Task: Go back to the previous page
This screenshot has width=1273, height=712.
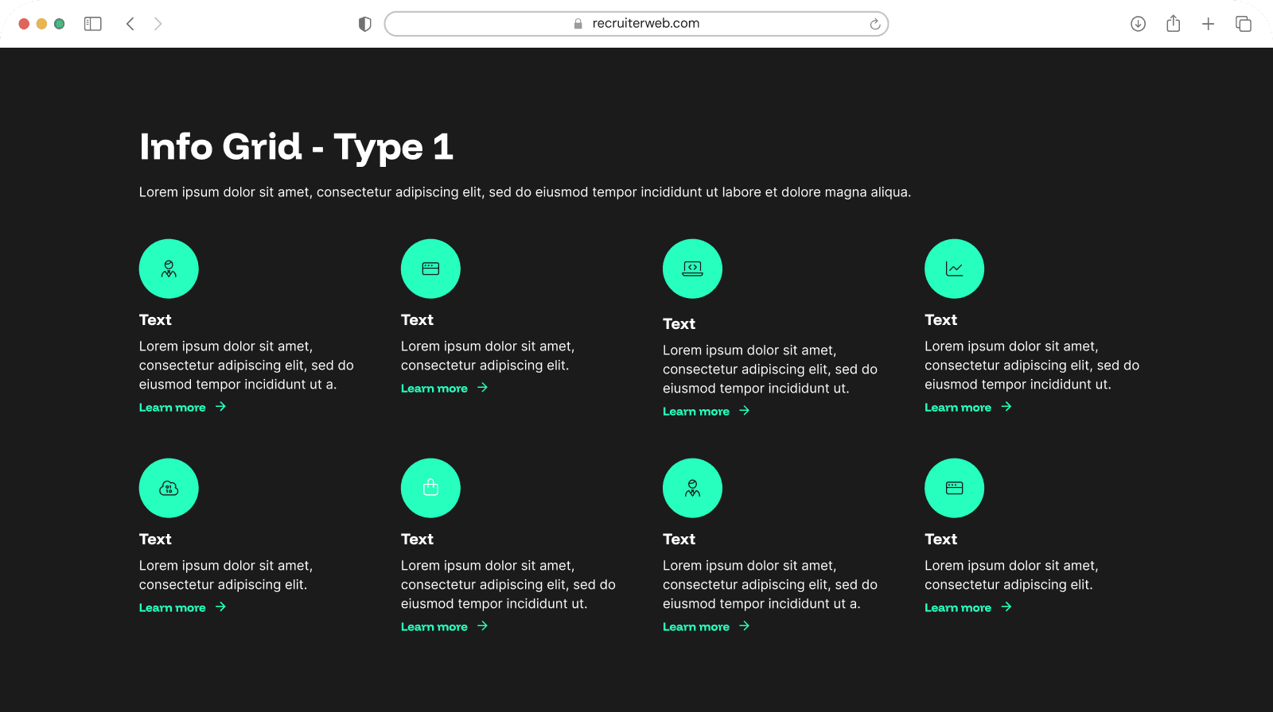Action: [130, 24]
